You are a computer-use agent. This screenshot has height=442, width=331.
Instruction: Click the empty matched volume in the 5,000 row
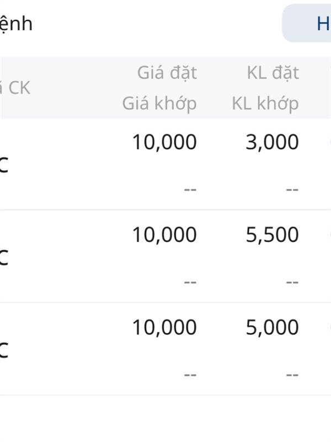(292, 375)
